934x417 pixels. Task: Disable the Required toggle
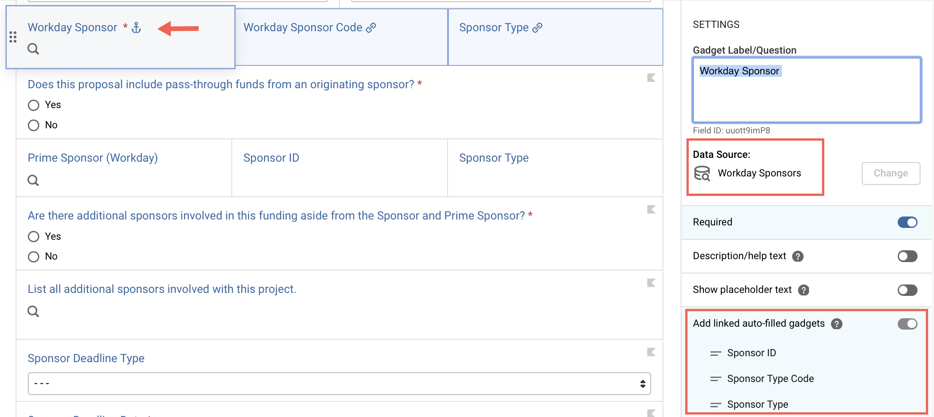click(x=908, y=222)
